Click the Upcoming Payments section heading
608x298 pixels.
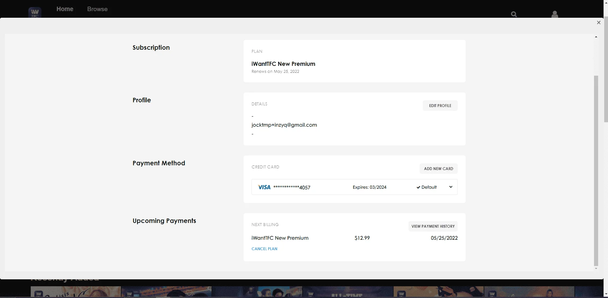164,221
